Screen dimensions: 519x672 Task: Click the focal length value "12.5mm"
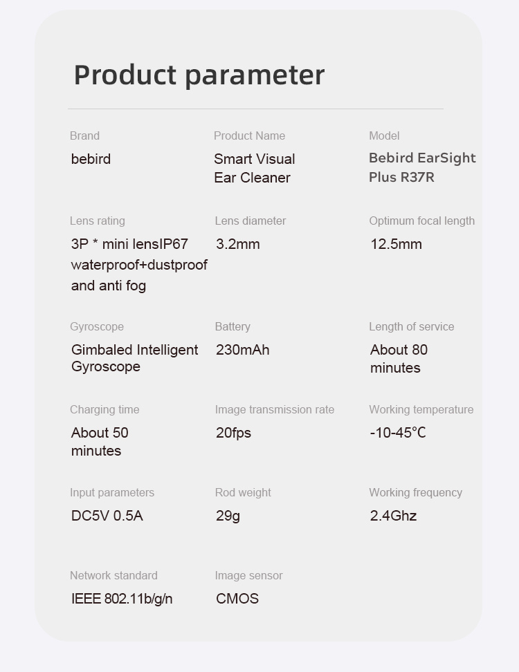pyautogui.click(x=396, y=244)
